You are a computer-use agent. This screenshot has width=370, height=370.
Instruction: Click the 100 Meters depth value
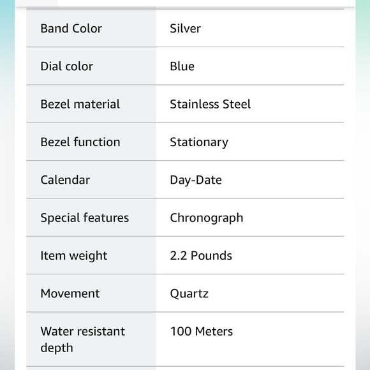pyautogui.click(x=202, y=331)
